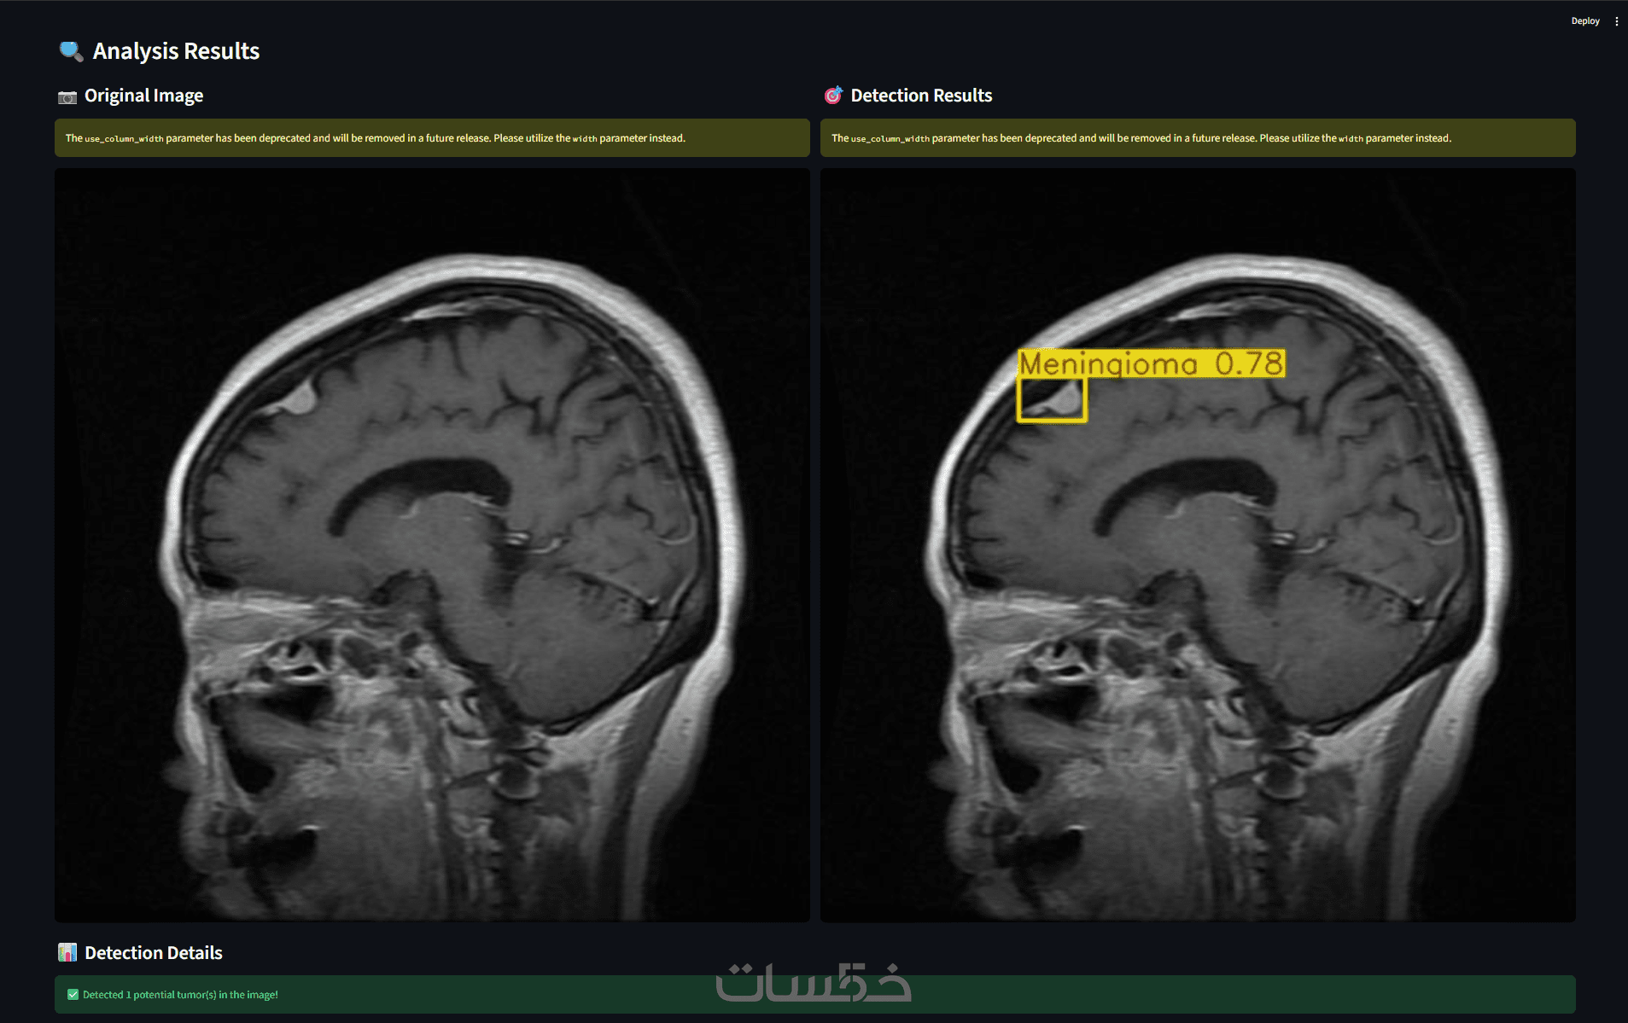The height and width of the screenshot is (1023, 1628).
Task: Open the three-dot main menu
Action: coord(1616,20)
